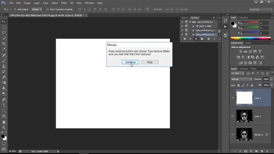Image resolution: width=274 pixels, height=154 pixels.
Task: Select the Zoom tool
Action: (x=4, y=127)
